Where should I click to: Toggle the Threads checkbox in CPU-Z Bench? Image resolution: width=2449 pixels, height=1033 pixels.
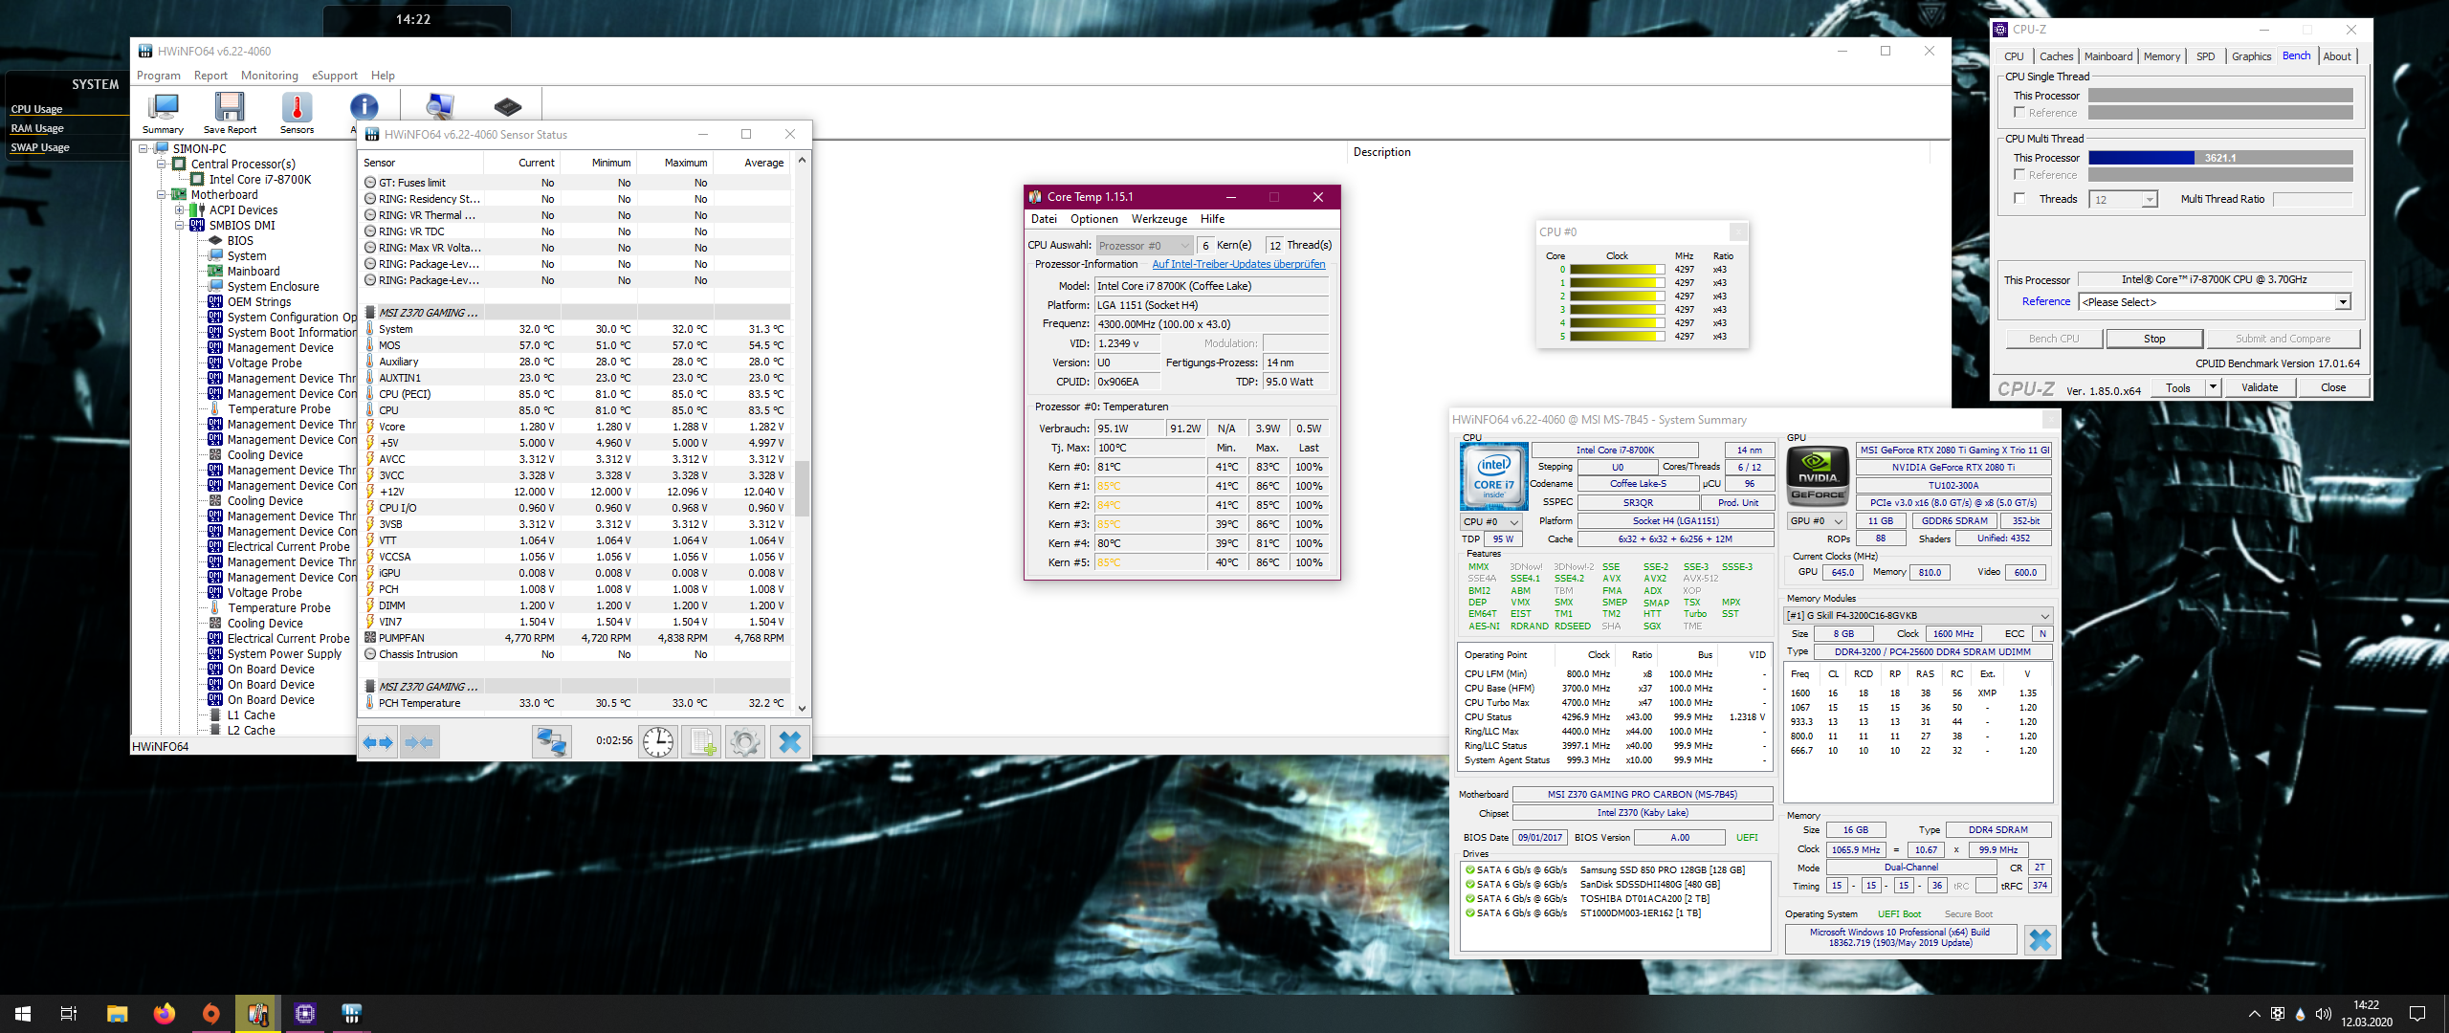coord(2019,199)
